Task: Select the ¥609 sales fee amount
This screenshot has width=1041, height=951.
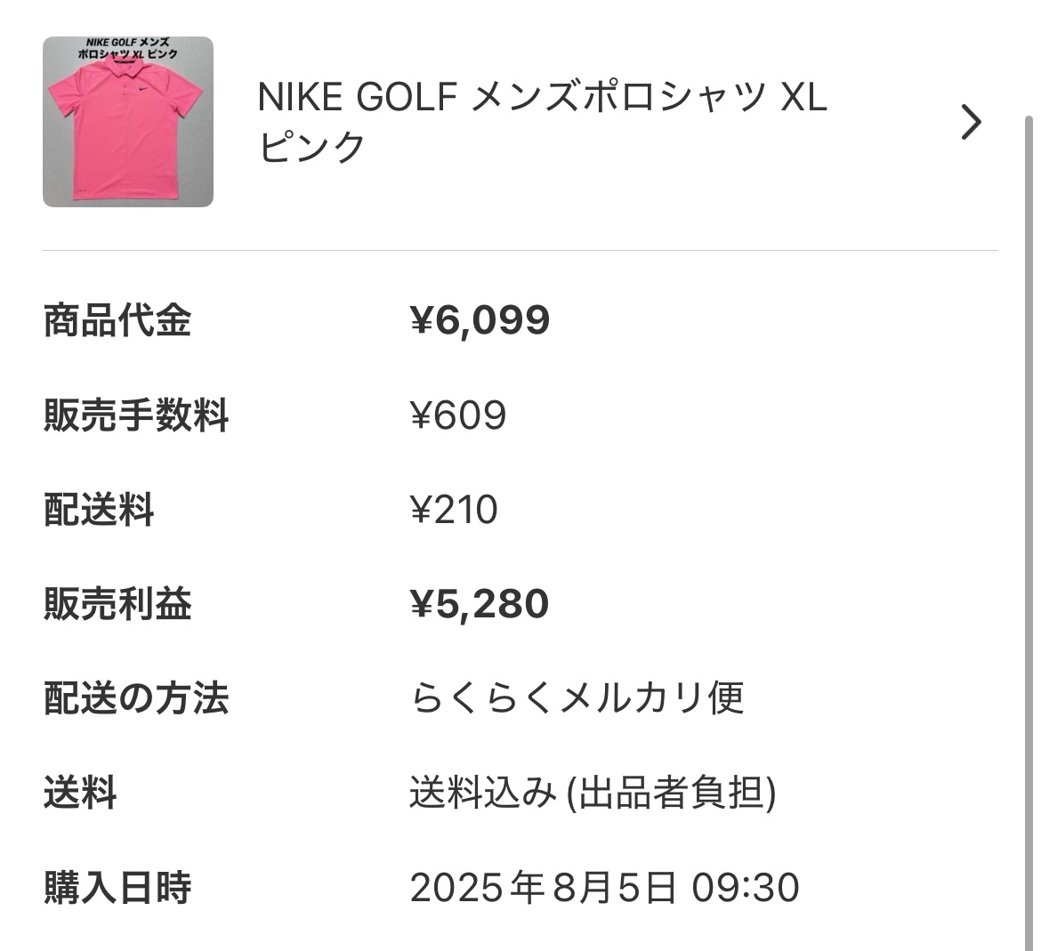Action: click(459, 415)
